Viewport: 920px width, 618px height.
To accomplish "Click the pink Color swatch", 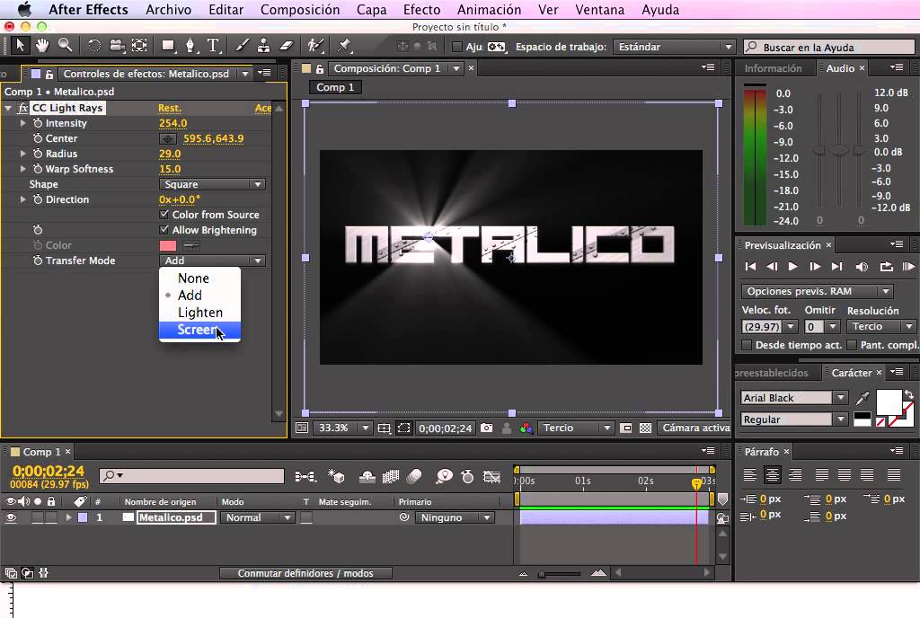I will coord(168,246).
